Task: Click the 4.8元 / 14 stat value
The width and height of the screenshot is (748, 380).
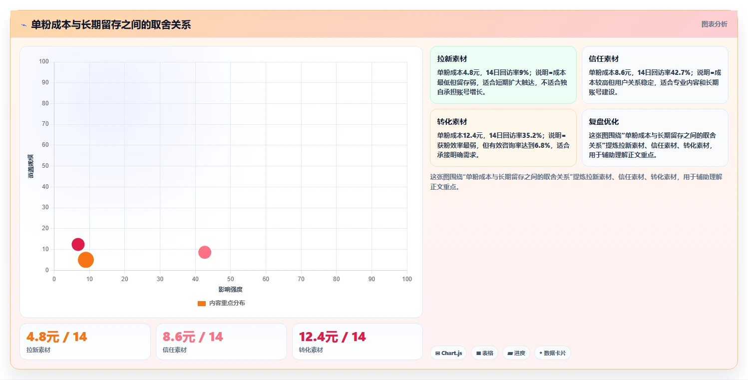Action: click(57, 337)
